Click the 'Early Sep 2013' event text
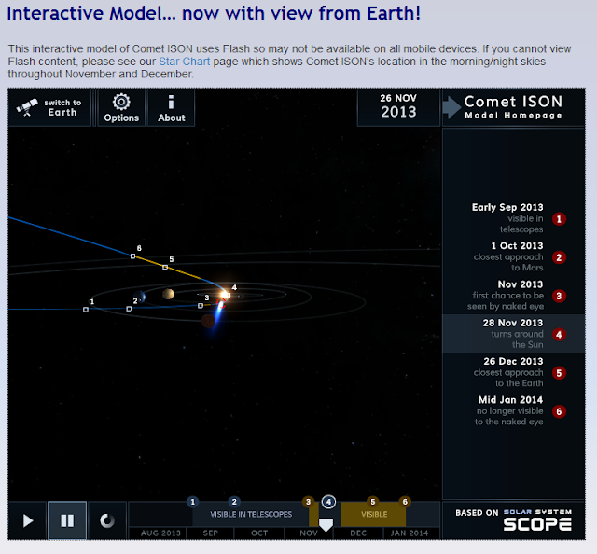 pos(507,207)
